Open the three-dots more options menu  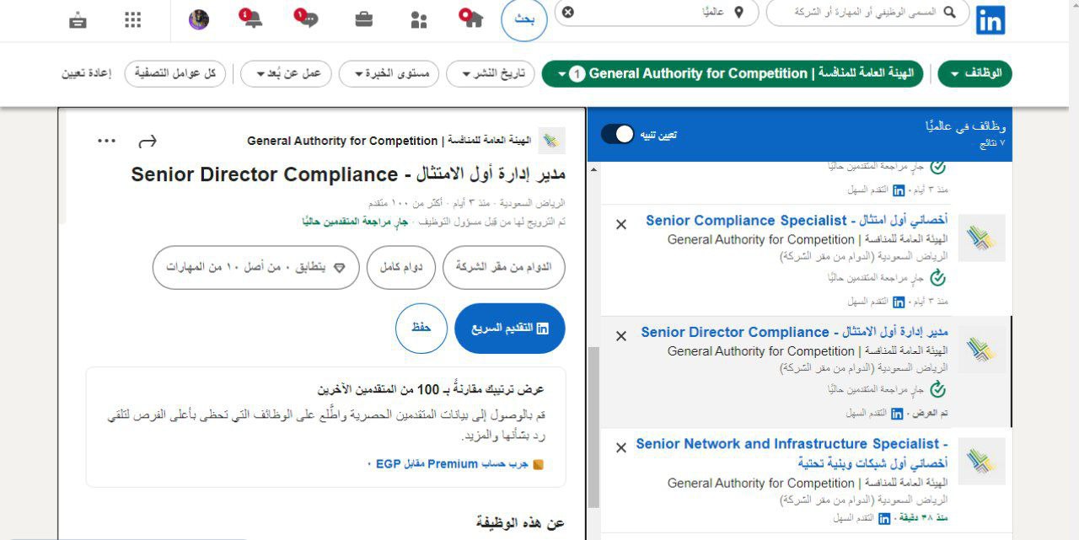pyautogui.click(x=107, y=141)
